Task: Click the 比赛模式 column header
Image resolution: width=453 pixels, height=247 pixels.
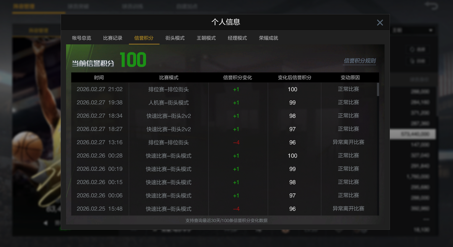Action: coord(169,77)
